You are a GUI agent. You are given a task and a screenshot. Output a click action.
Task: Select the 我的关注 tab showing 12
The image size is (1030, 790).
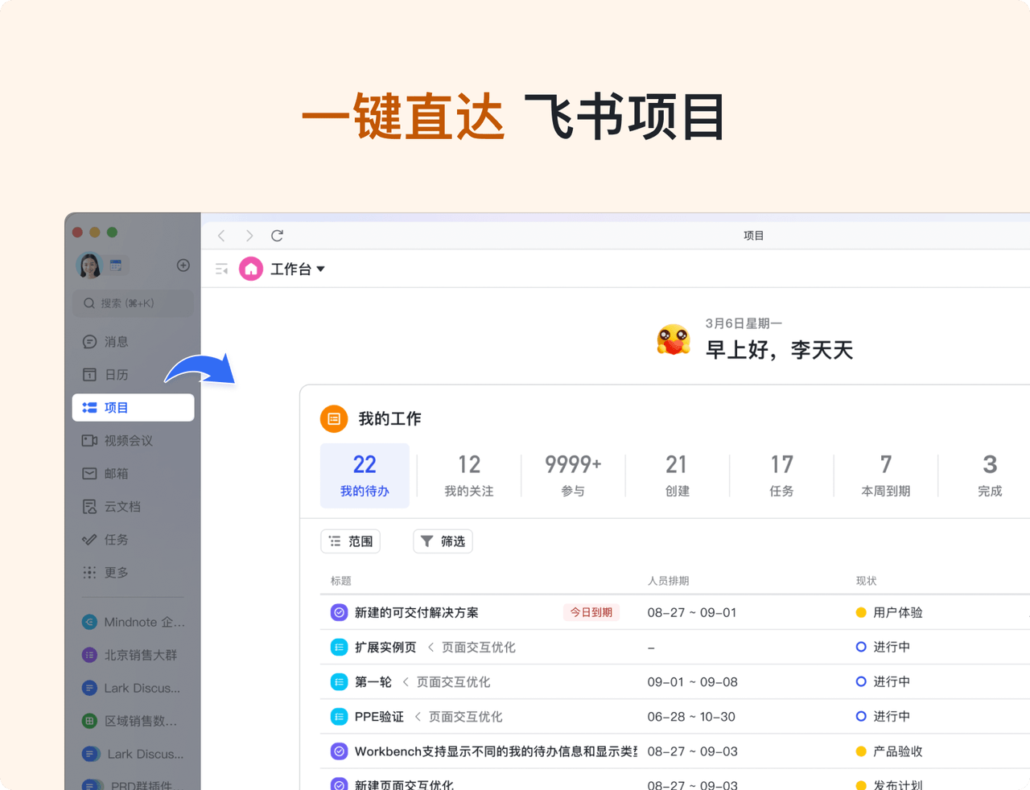(x=469, y=475)
